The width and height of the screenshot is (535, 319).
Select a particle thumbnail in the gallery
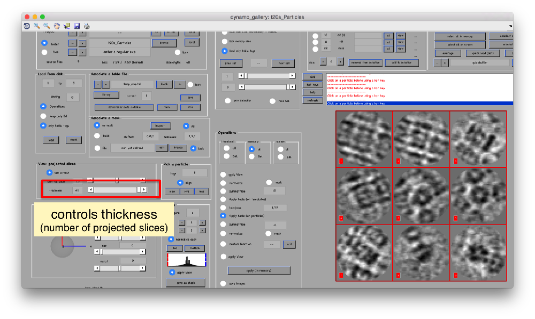click(x=364, y=138)
